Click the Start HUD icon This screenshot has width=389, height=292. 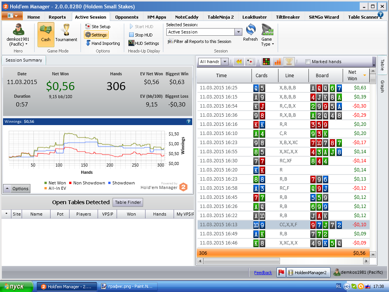[x=131, y=26]
